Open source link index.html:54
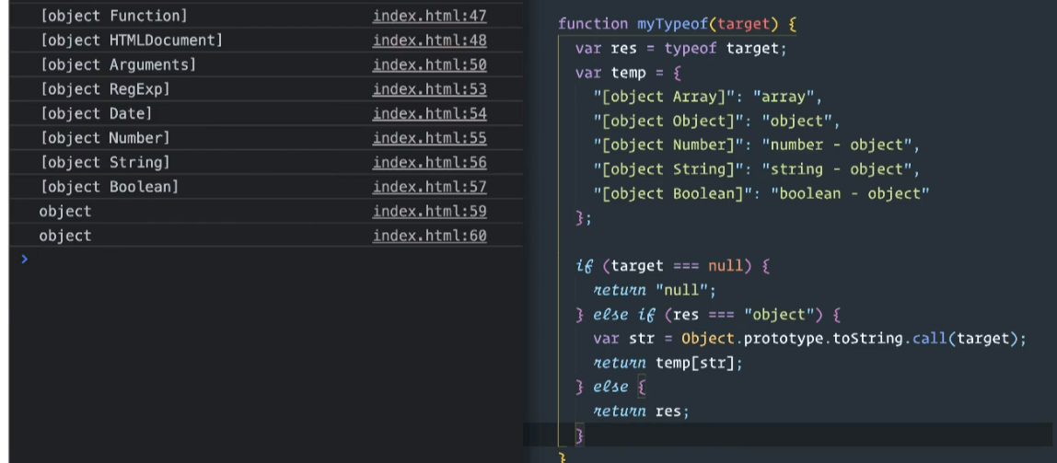 [429, 113]
